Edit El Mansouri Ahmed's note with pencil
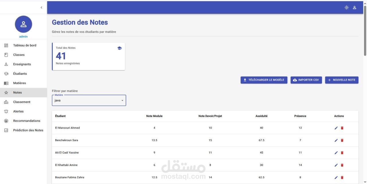 [336, 128]
